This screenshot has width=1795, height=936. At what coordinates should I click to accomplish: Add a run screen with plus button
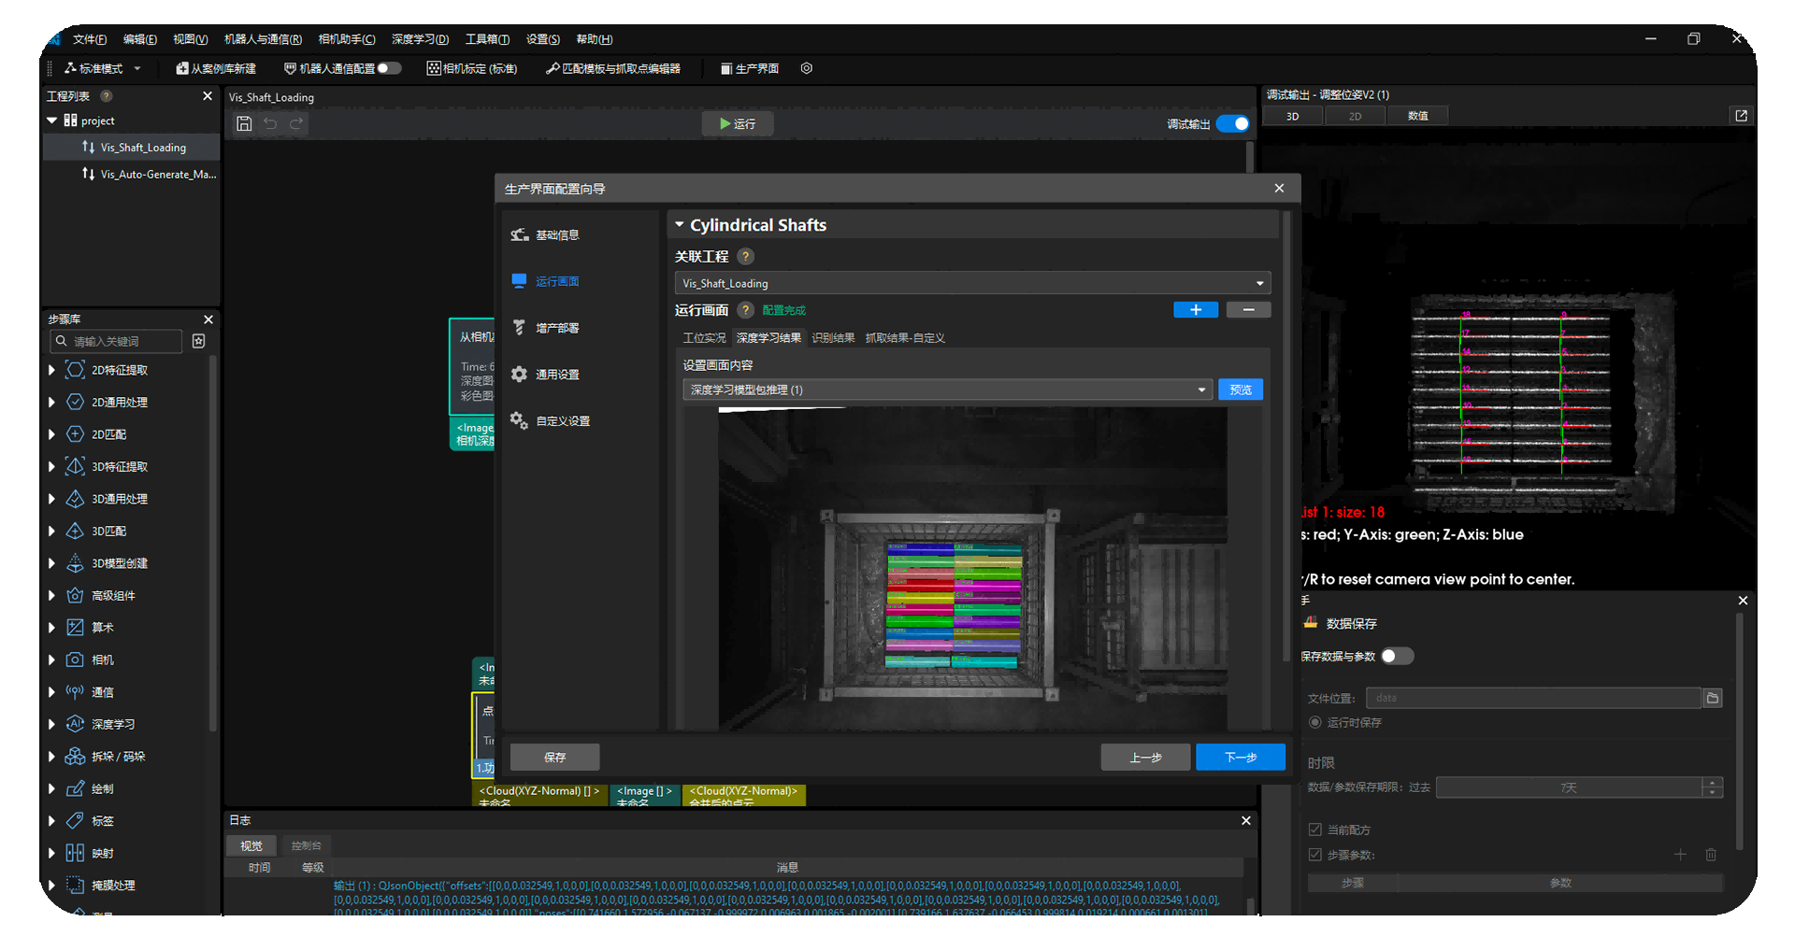[x=1196, y=310]
